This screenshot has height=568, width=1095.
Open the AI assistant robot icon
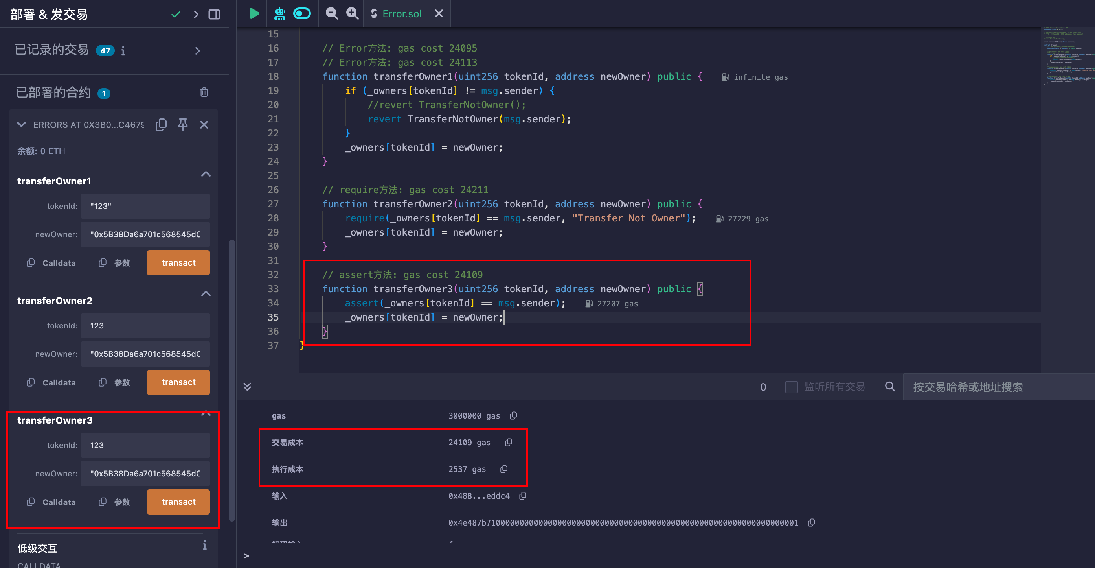coord(279,14)
